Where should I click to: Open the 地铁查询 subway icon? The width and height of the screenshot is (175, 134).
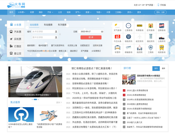click(162, 47)
